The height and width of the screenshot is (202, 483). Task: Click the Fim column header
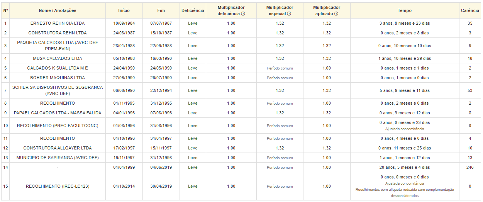(x=161, y=10)
